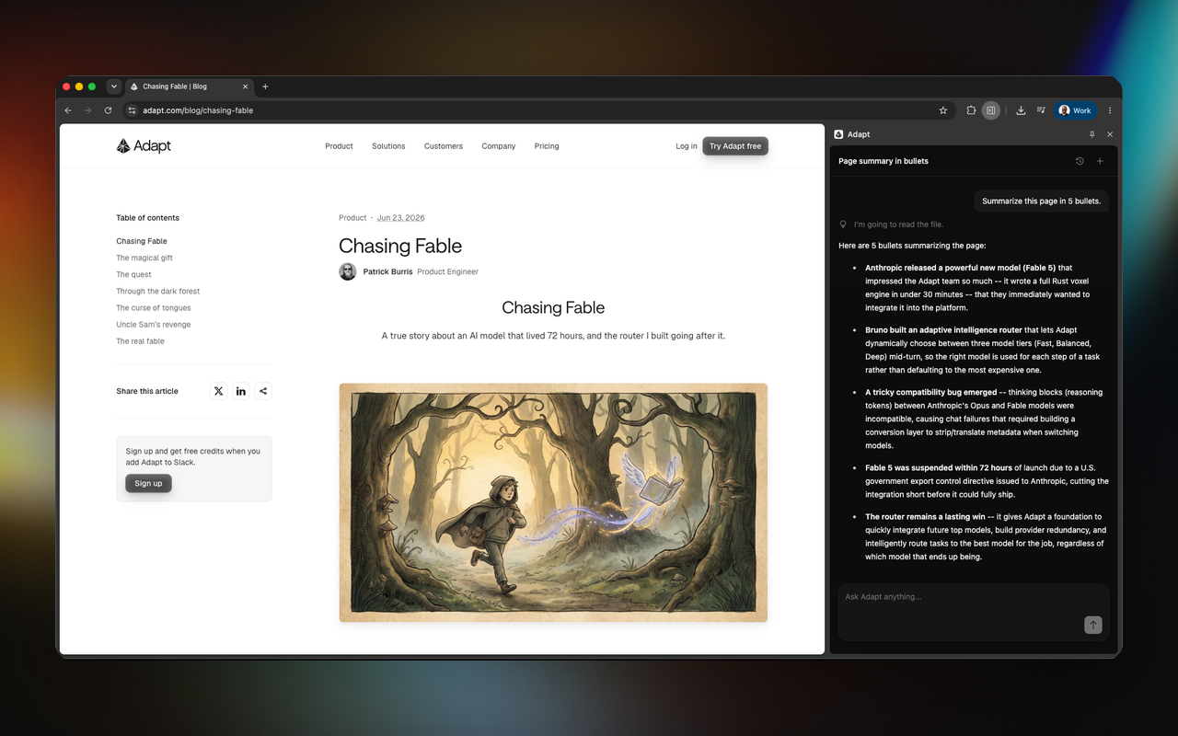Toggle the side panel icon
The width and height of the screenshot is (1178, 736).
(990, 110)
